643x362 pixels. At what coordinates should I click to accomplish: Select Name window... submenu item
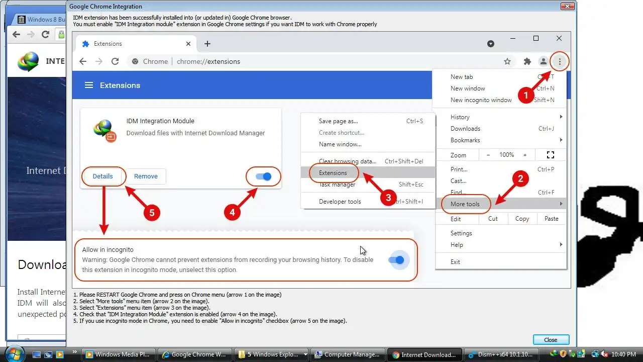368,144
